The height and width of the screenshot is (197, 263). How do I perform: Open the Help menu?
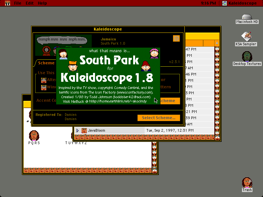tap(42, 3)
